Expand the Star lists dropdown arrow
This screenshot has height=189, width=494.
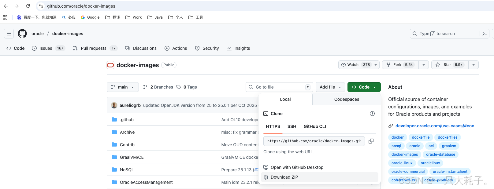click(x=474, y=65)
